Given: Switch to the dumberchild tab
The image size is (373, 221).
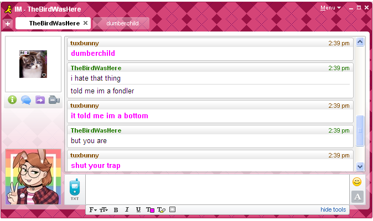Looking at the screenshot, I should click(122, 23).
